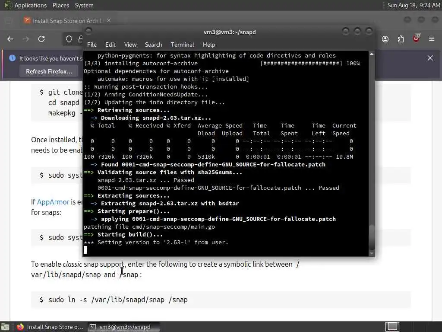This screenshot has width=442, height=332.
Task: Open terminal Edit menu
Action: (110, 45)
